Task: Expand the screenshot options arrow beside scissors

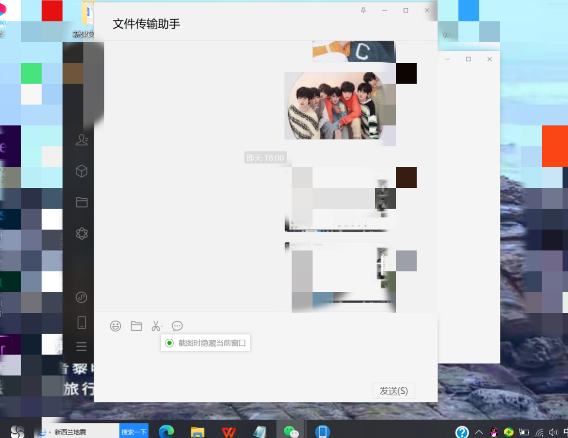Action: 162,327
